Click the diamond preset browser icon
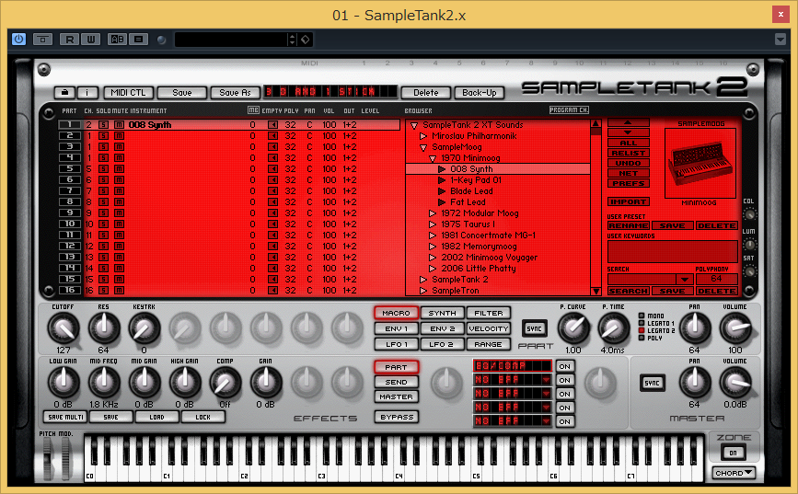The image size is (798, 494). pyautogui.click(x=305, y=40)
